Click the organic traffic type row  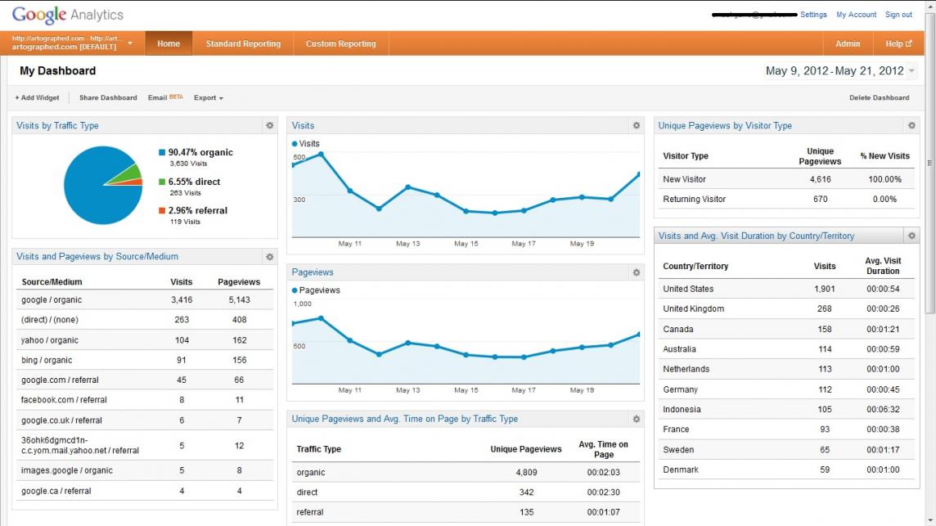coord(466,472)
